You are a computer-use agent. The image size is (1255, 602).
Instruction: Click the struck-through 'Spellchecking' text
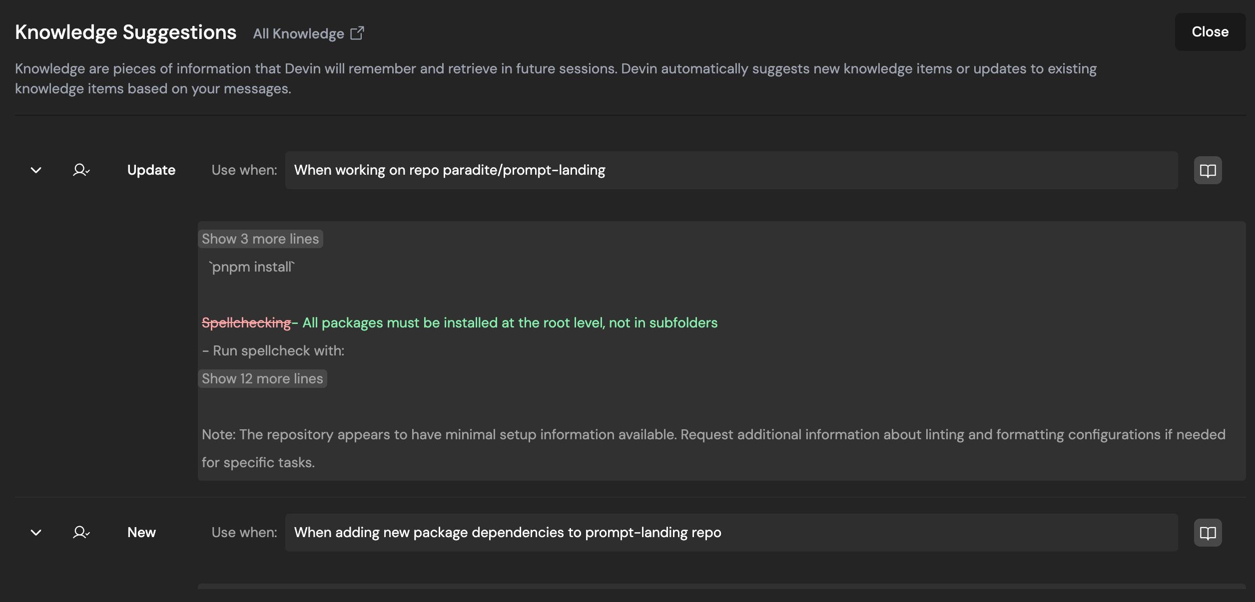coord(246,323)
